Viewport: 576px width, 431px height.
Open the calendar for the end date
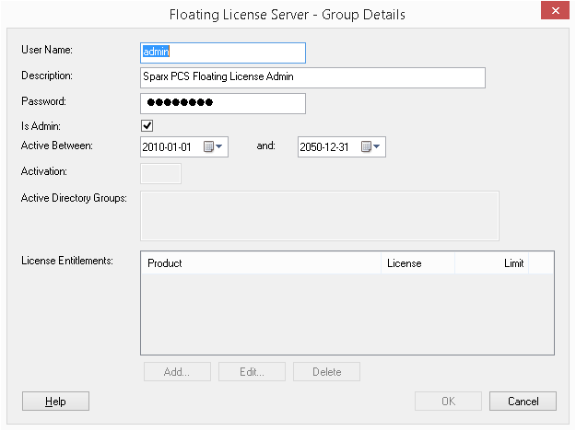[x=370, y=146]
